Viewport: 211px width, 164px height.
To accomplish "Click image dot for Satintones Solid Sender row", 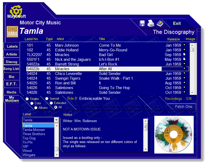I will [184, 92].
